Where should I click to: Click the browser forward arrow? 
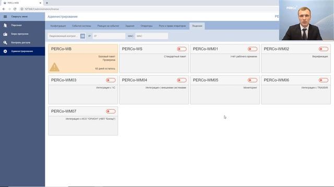click(x=9, y=9)
